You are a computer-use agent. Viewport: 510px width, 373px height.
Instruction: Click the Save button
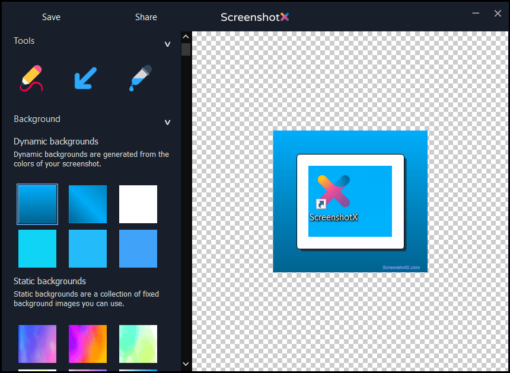(51, 17)
